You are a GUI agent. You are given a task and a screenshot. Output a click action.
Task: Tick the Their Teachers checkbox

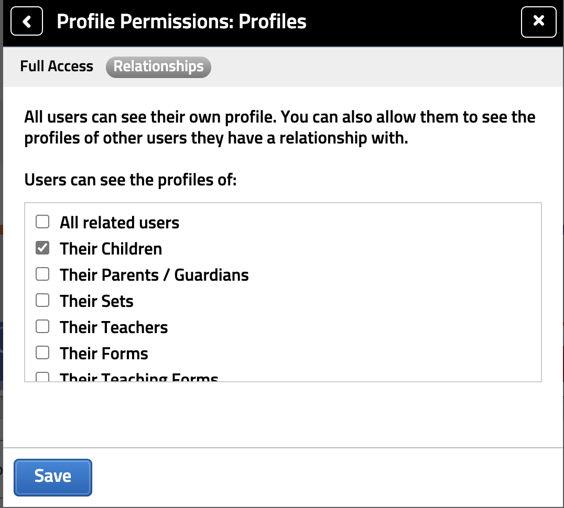(42, 327)
